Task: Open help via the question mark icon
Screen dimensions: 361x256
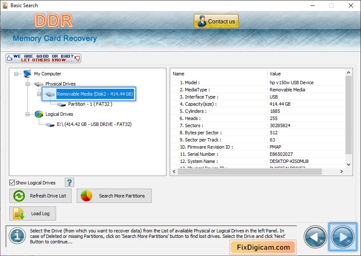Action: [x=70, y=182]
